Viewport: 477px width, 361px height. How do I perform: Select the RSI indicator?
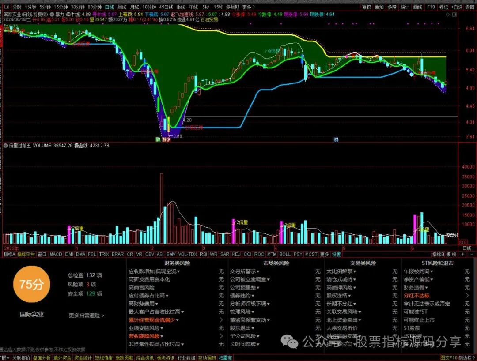(x=204, y=254)
